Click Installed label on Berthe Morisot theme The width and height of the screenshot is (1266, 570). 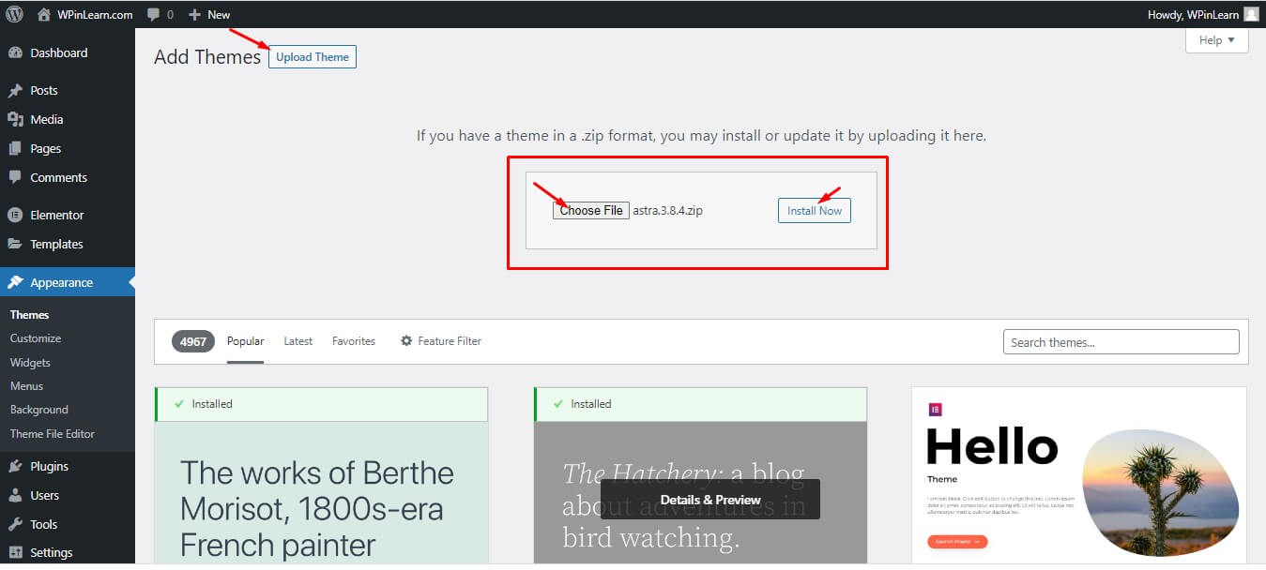[x=212, y=404]
